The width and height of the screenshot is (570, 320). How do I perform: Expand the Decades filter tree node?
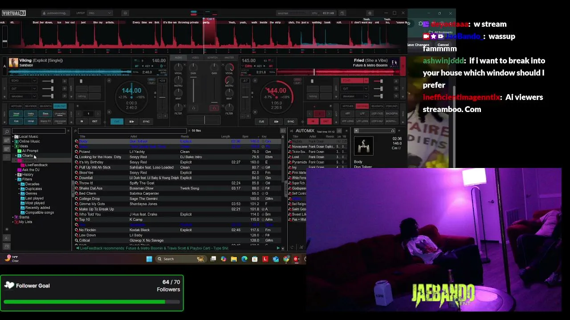tap(20, 184)
